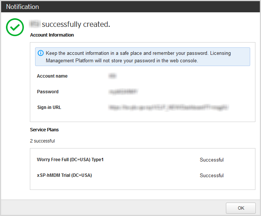Click the Sign-in URL label
Viewport: 261px width, 216px height.
(49, 107)
